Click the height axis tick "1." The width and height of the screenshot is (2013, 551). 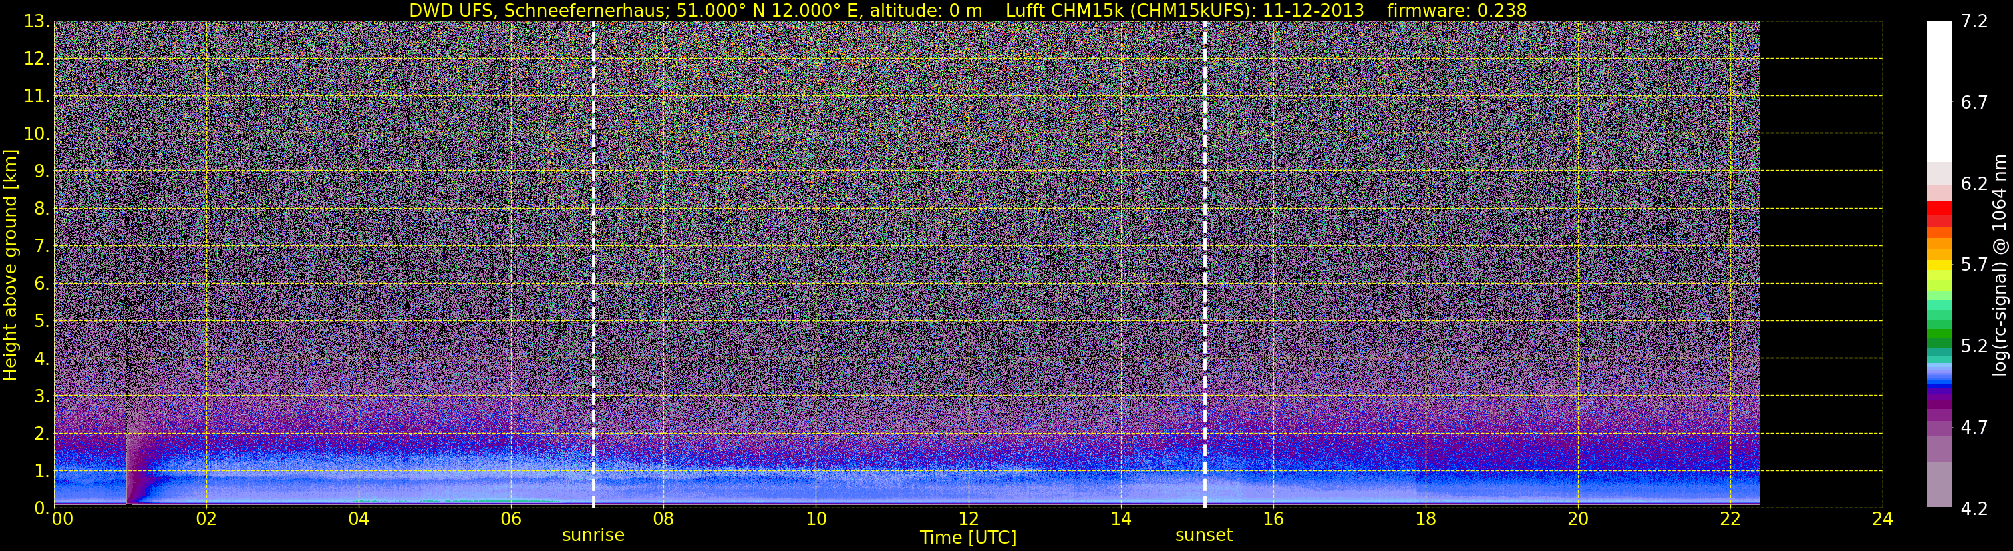click(x=41, y=470)
